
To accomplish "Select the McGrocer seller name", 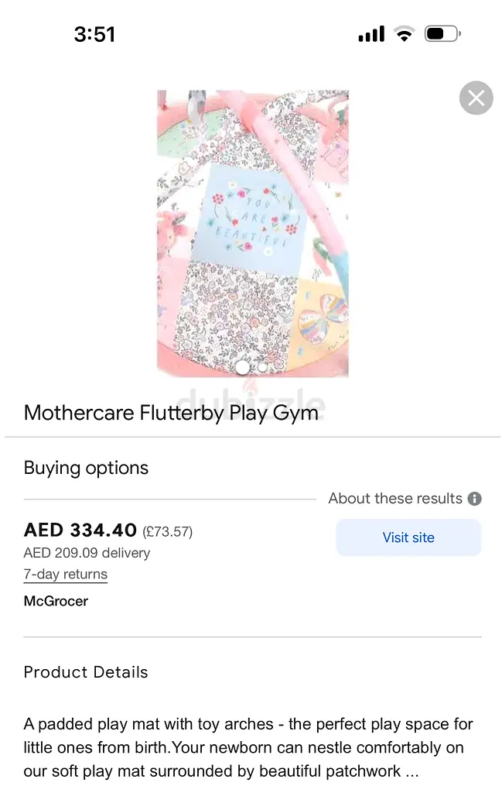I will [x=56, y=601].
